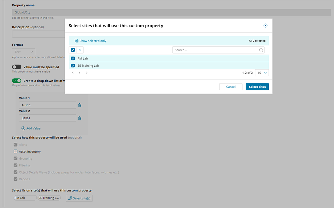The image size is (334, 208).
Task: Open the page size dropdown showing 10
Action: point(262,72)
